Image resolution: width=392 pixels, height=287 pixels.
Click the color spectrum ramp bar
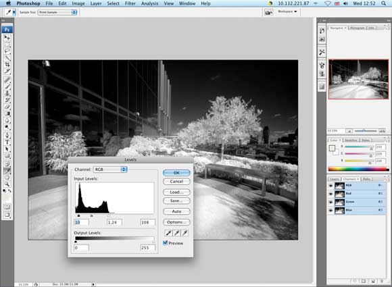(359, 169)
